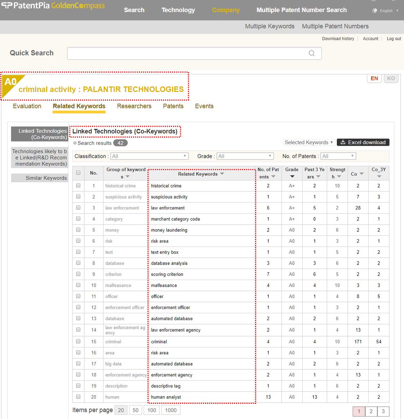Sort by Group of keywords column arrow
The image size is (404, 419).
coord(127,177)
